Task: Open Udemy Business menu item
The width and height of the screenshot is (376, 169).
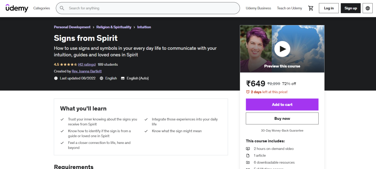Action: tap(258, 8)
